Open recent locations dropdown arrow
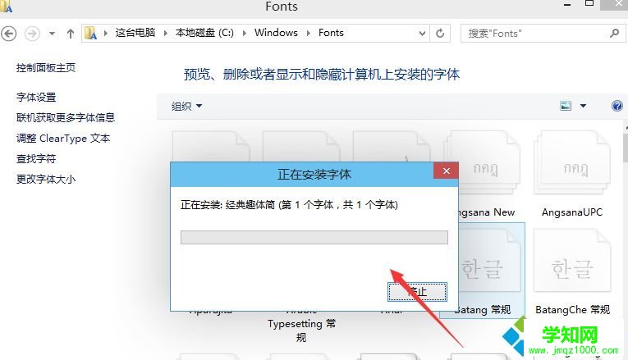This screenshot has height=360, width=628. pyautogui.click(x=52, y=34)
